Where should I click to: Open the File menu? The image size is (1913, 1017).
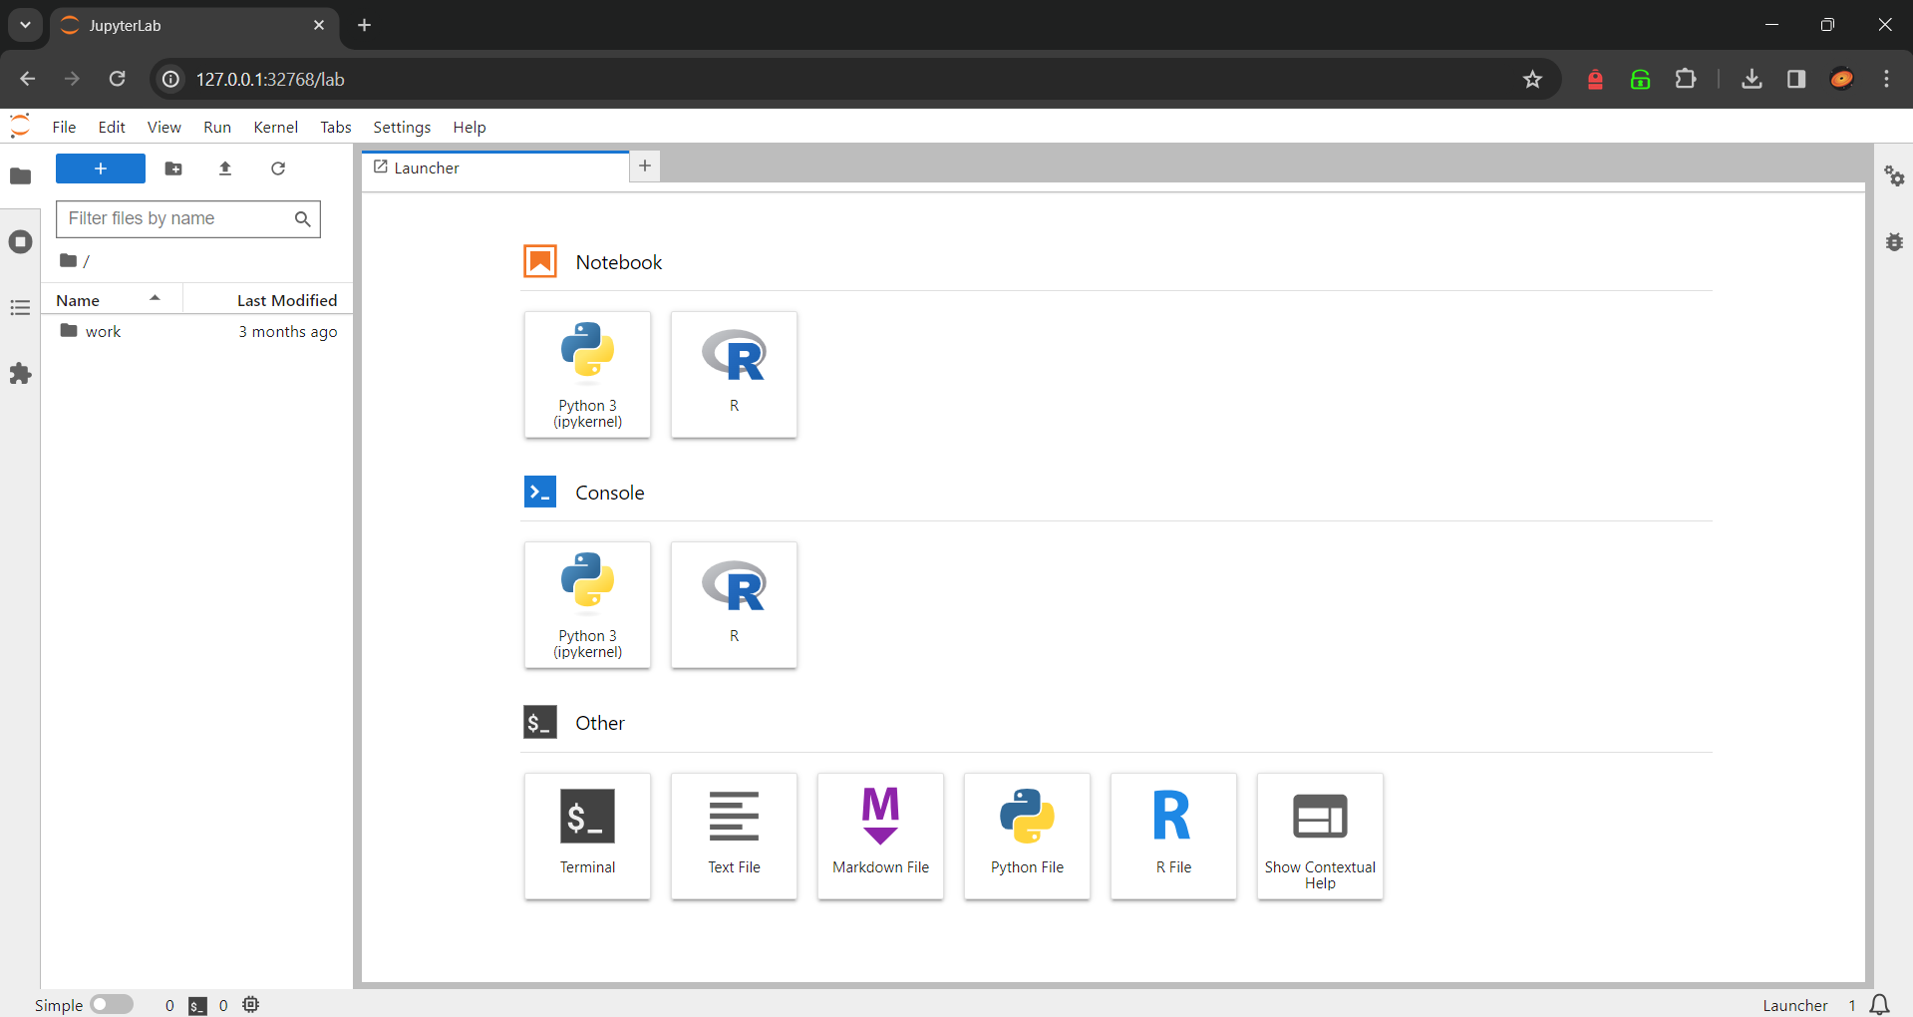(64, 127)
